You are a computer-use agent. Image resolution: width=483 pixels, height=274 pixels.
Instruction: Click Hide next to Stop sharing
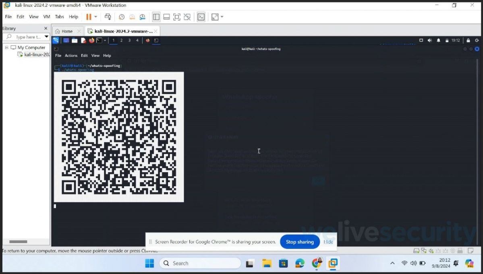[328, 242]
